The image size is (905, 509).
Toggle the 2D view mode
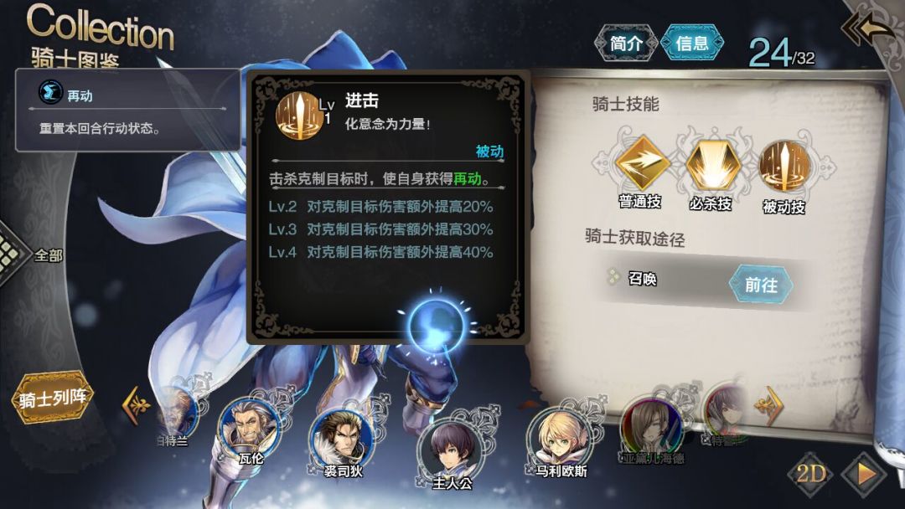pyautogui.click(x=811, y=474)
